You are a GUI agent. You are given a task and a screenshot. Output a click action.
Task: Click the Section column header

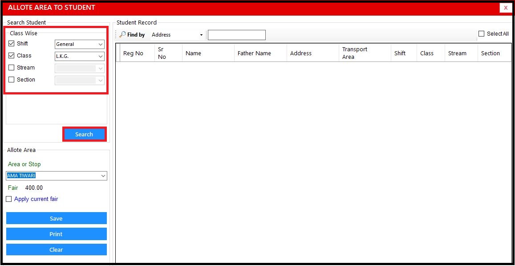pos(495,53)
